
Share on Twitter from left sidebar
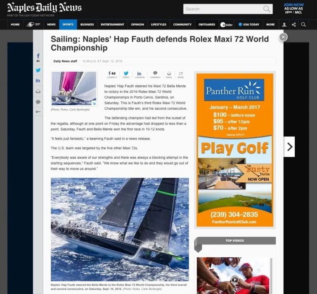(38, 70)
